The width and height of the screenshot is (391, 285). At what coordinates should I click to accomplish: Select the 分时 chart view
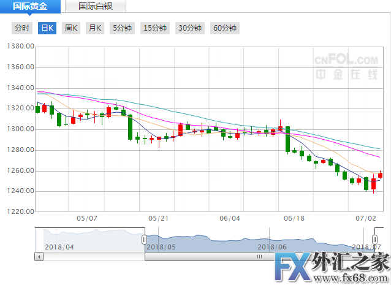click(22, 28)
